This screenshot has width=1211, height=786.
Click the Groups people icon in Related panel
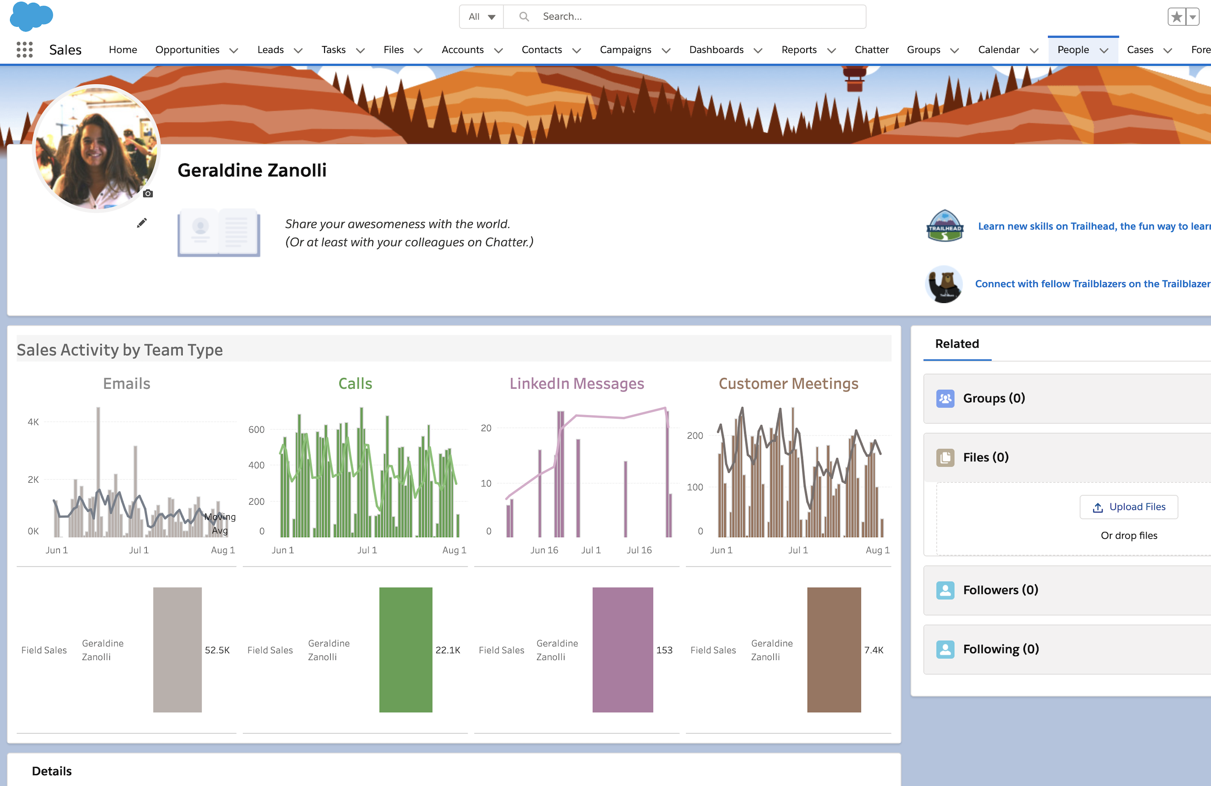tap(945, 399)
